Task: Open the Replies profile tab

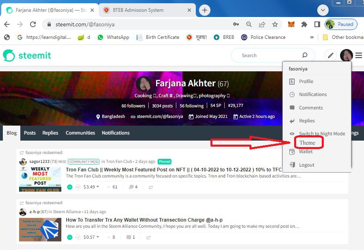Action: click(50, 133)
